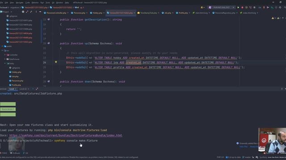Click migrations breadcrumb in navigation bar
The height and width of the screenshot is (160, 286).
pyautogui.click(x=15, y=8)
